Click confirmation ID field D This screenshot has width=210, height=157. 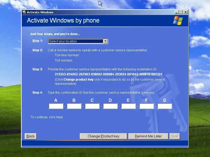(110, 106)
